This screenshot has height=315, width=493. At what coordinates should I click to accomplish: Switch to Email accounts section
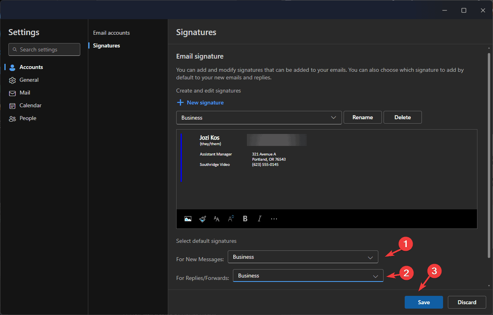pyautogui.click(x=111, y=33)
